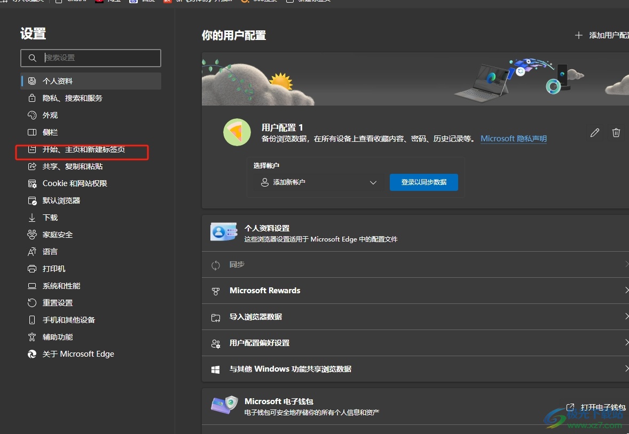Click the 重置设置 reset icon
The height and width of the screenshot is (434, 629).
pos(32,303)
